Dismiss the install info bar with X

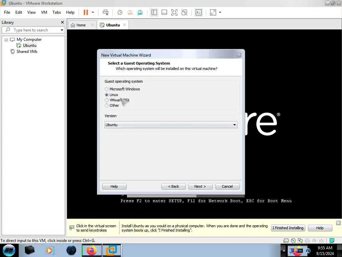click(x=338, y=223)
